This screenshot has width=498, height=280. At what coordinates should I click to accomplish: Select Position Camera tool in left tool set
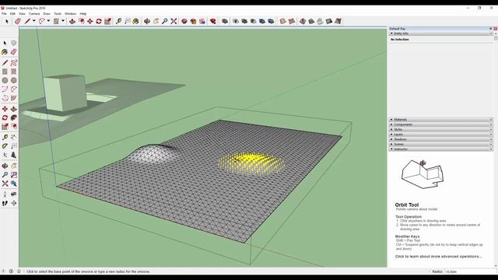5,194
